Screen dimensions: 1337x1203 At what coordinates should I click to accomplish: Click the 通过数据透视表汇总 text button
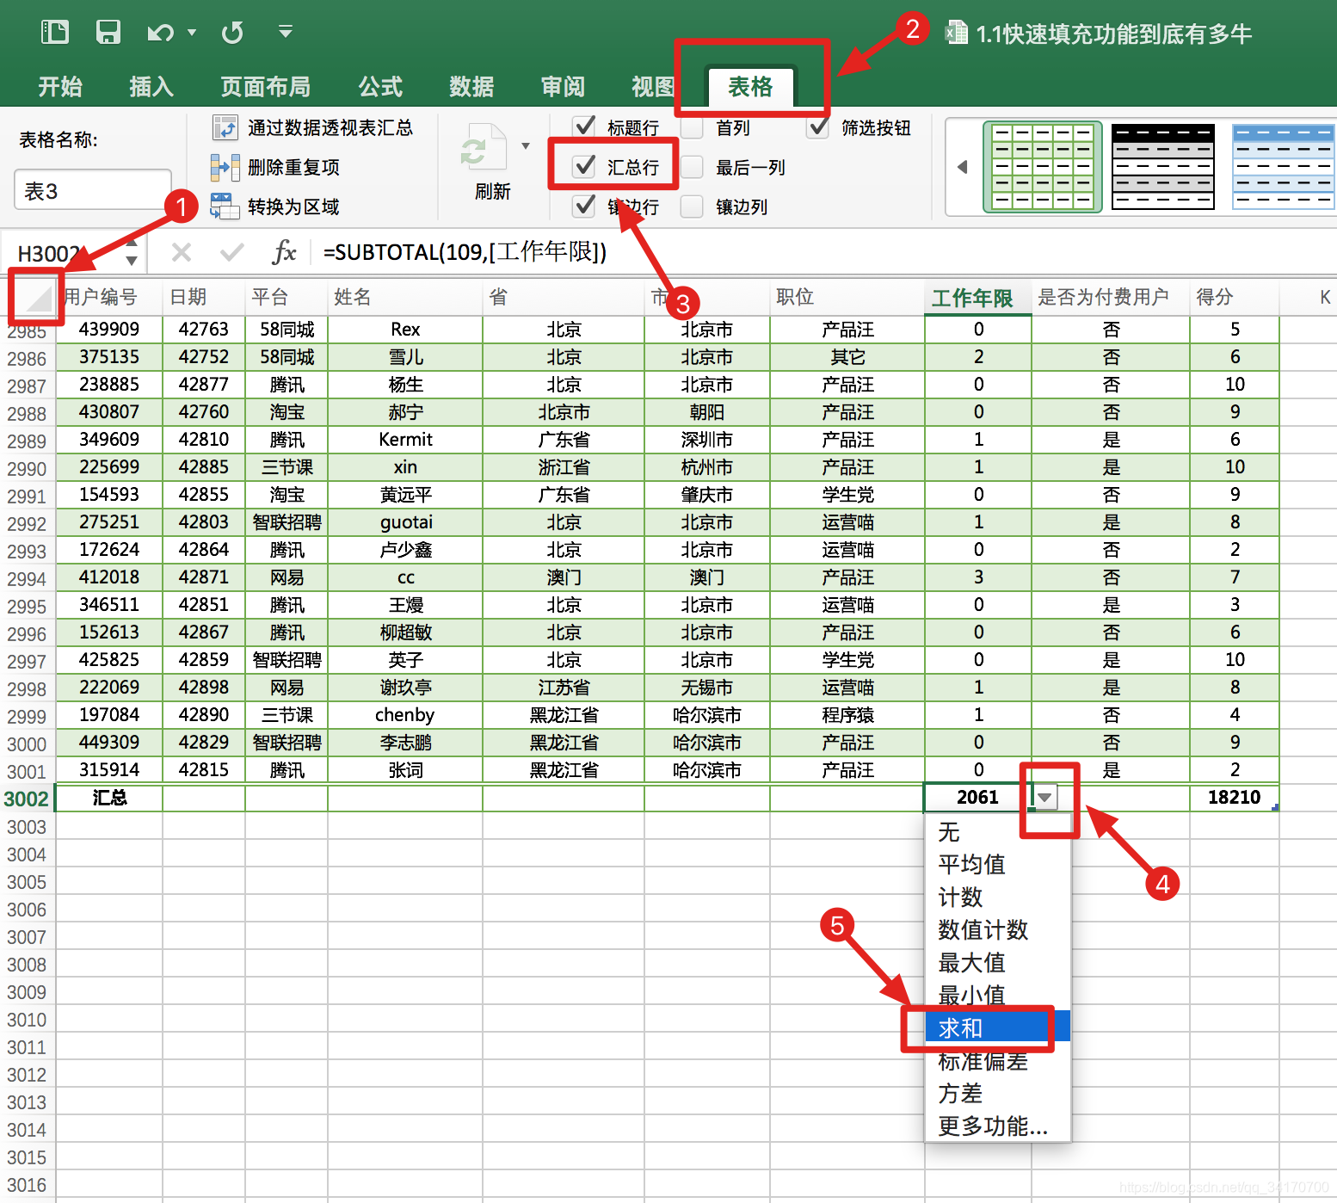(x=330, y=127)
